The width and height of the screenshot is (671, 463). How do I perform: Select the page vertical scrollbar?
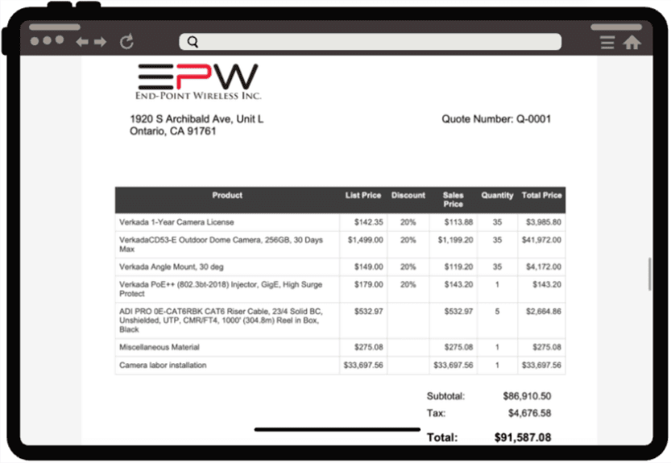[649, 274]
